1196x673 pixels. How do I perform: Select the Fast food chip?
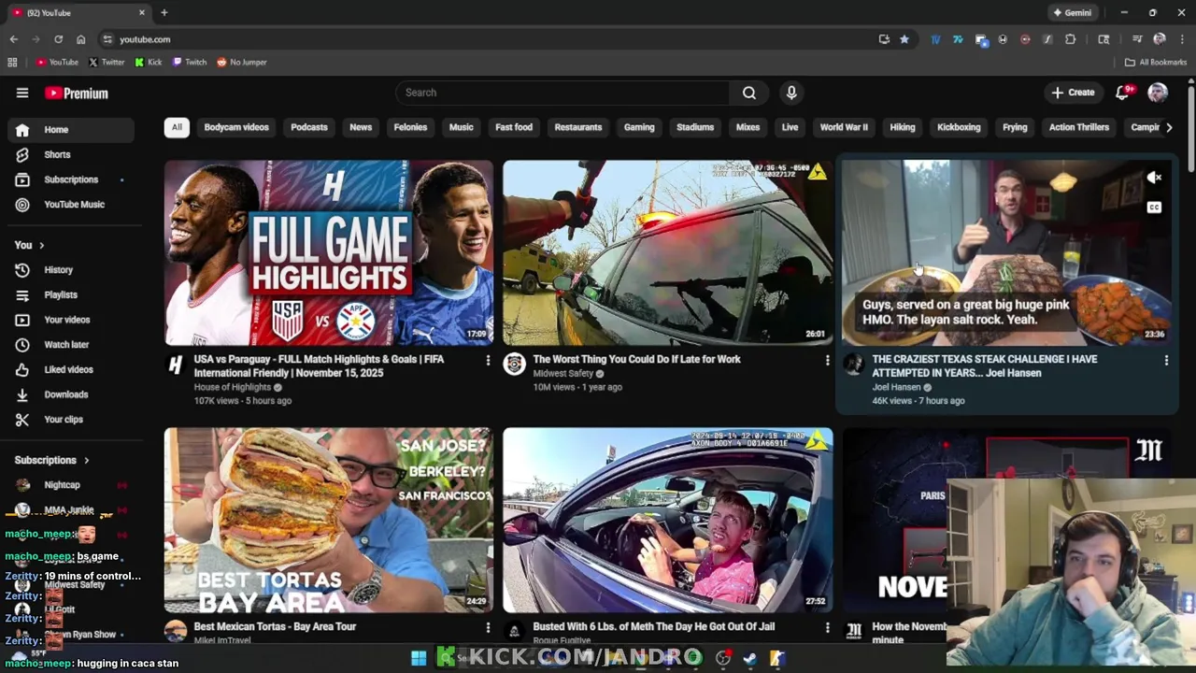click(514, 127)
